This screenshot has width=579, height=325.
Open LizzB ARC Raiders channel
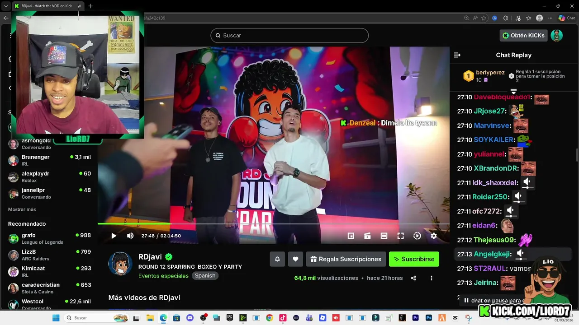click(x=49, y=255)
